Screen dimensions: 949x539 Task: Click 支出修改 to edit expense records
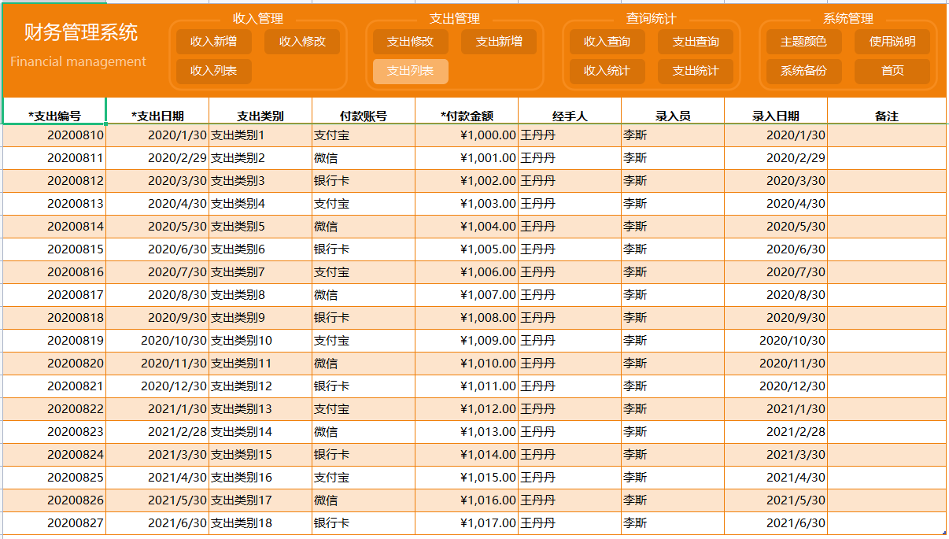(x=408, y=42)
